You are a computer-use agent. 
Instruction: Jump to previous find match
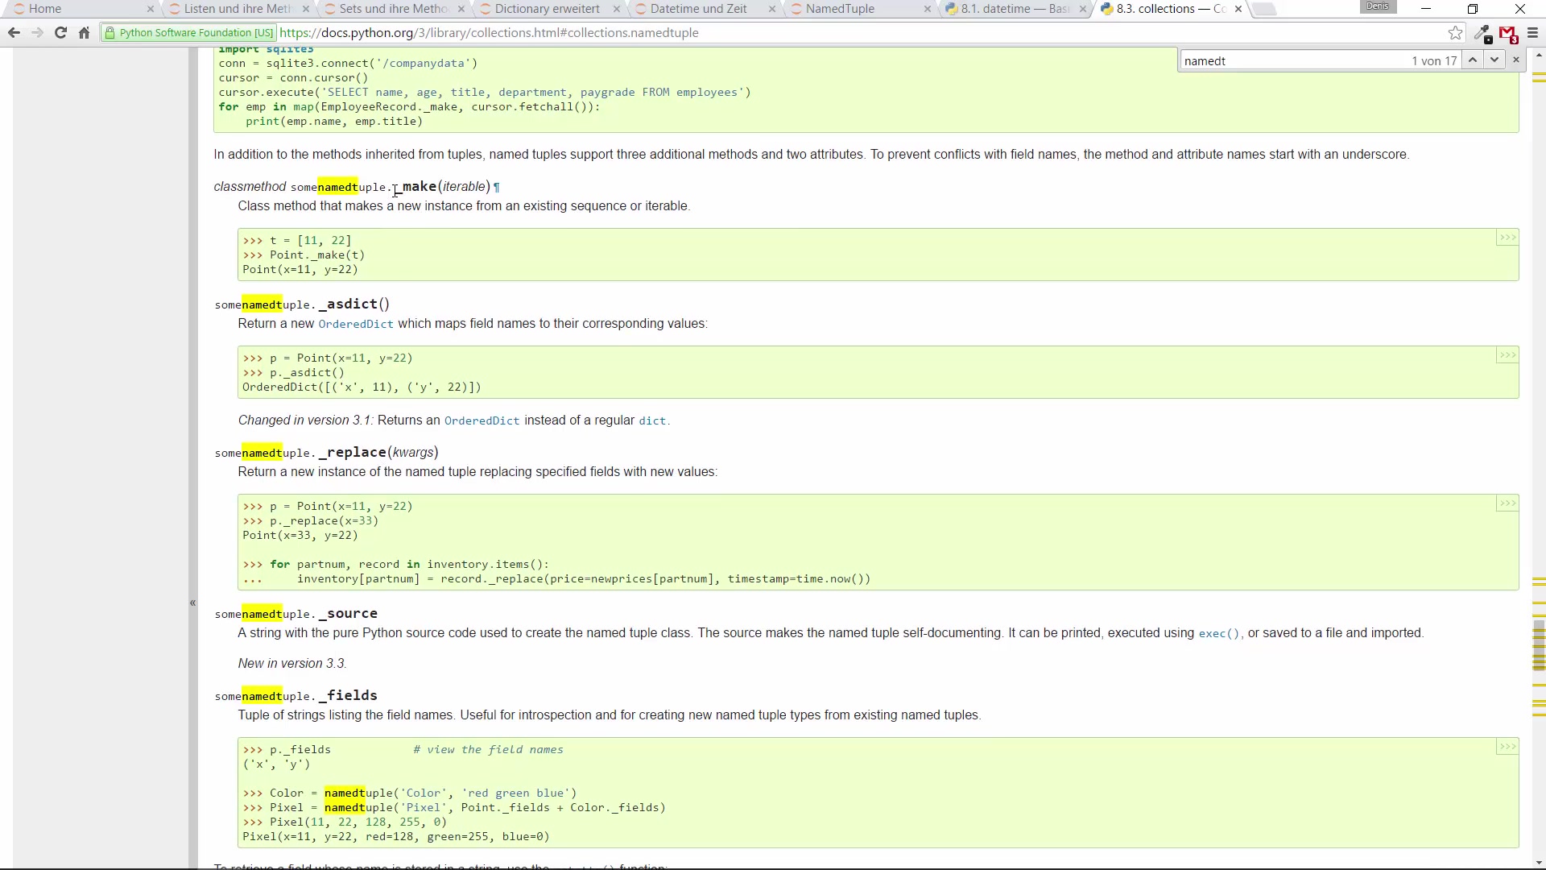tap(1473, 60)
